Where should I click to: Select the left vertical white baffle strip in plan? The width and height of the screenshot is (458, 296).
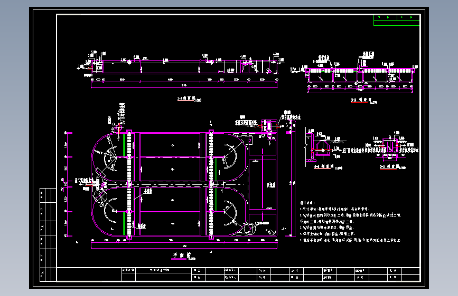129,185
